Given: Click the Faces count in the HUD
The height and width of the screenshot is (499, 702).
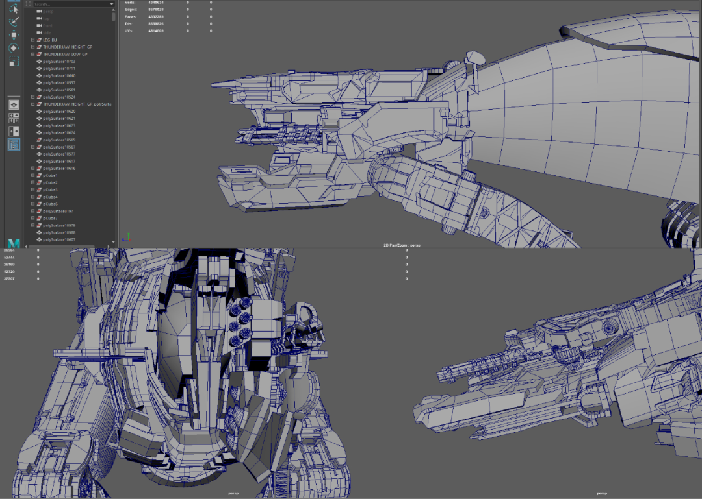Looking at the screenshot, I should click(156, 16).
